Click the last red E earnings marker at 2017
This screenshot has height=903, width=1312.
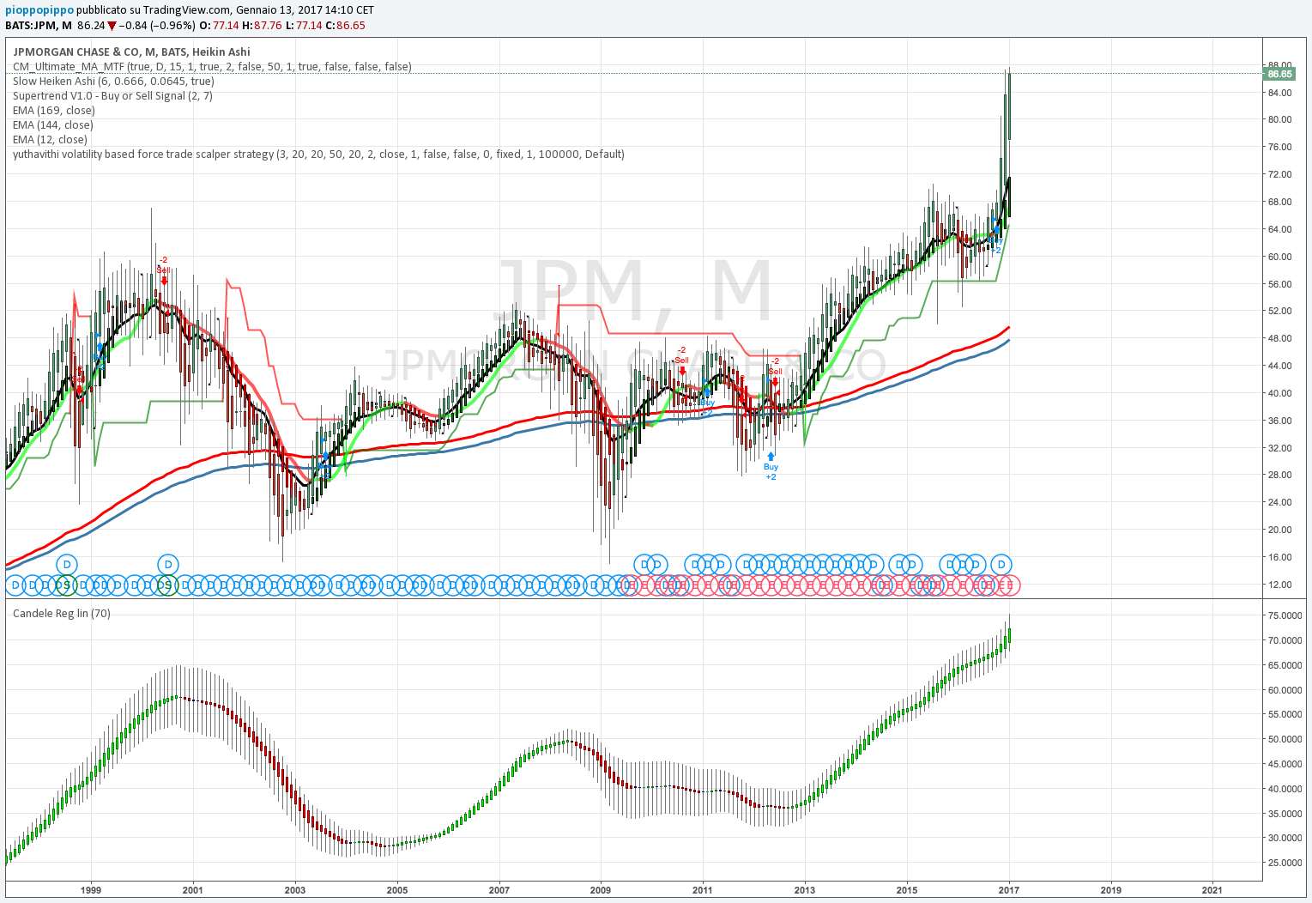pyautogui.click(x=1010, y=585)
